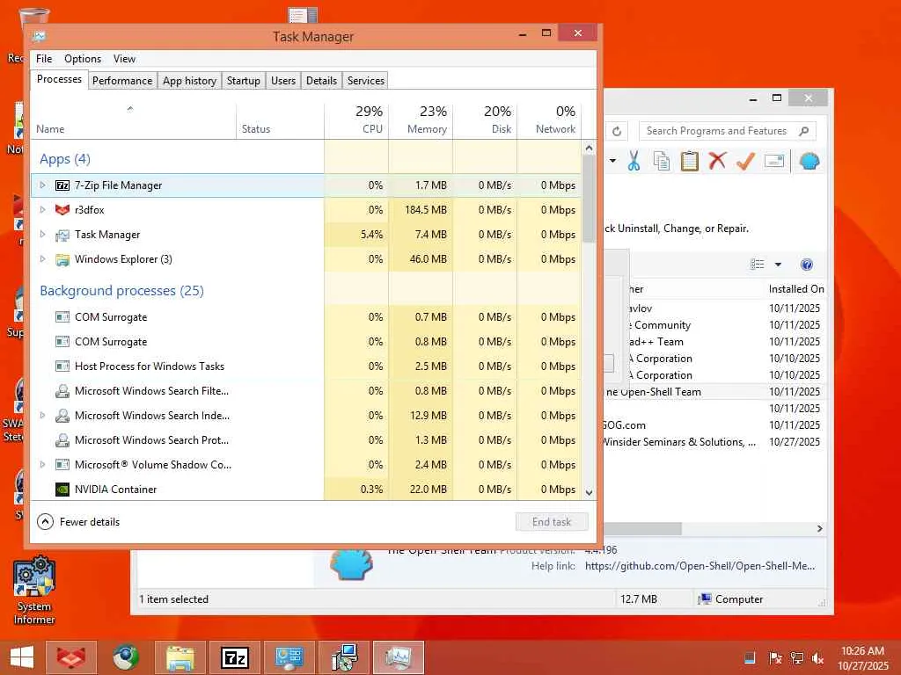Open the Options menu in Task Manager
The width and height of the screenshot is (901, 675).
coord(83,59)
